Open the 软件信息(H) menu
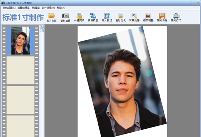Screen dimensions: 201x137 [x=48, y=8]
